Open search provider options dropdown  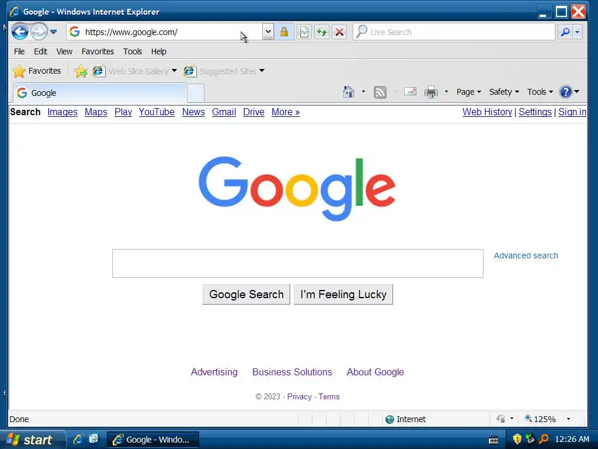(x=578, y=32)
